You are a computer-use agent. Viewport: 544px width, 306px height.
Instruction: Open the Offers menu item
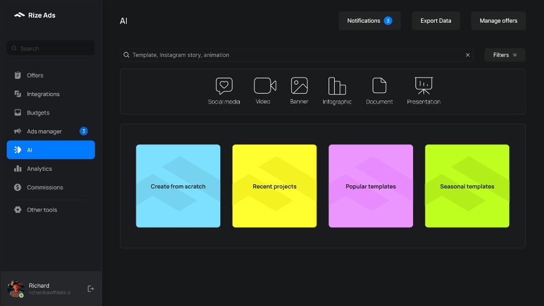click(x=51, y=75)
